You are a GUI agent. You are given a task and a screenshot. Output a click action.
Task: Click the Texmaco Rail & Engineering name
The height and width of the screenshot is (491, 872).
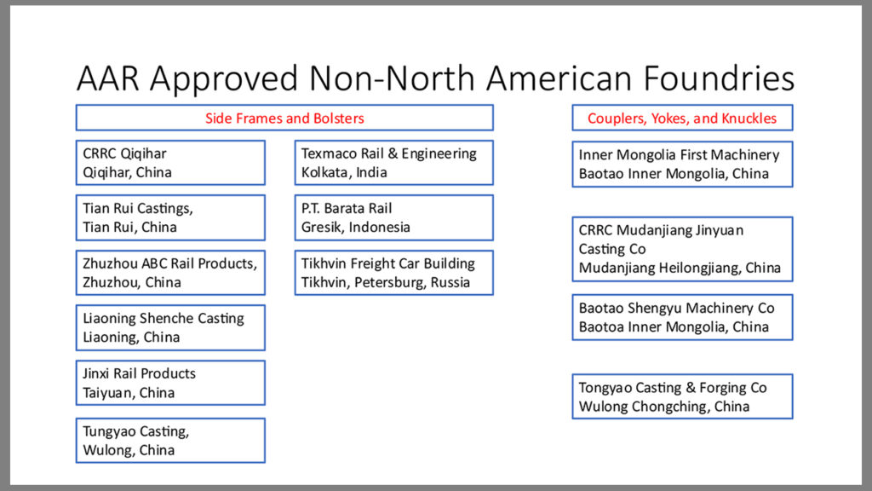(x=389, y=153)
